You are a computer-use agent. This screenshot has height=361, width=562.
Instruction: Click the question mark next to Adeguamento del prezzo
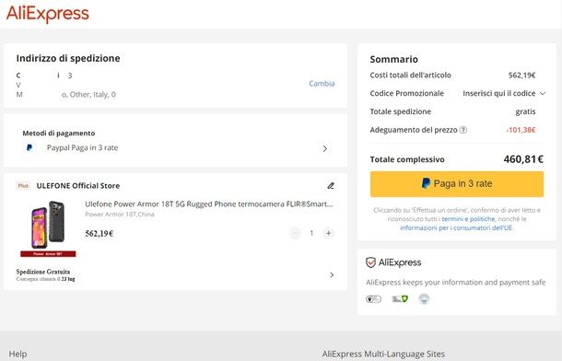click(463, 130)
